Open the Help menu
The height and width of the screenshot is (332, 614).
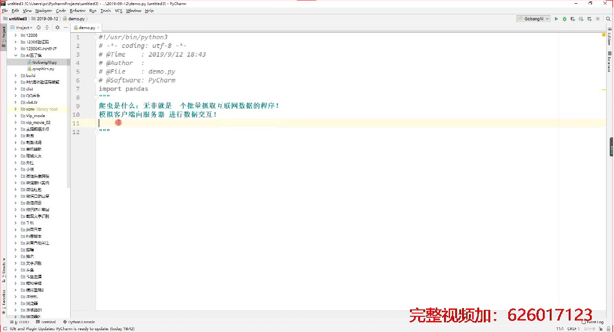[149, 11]
